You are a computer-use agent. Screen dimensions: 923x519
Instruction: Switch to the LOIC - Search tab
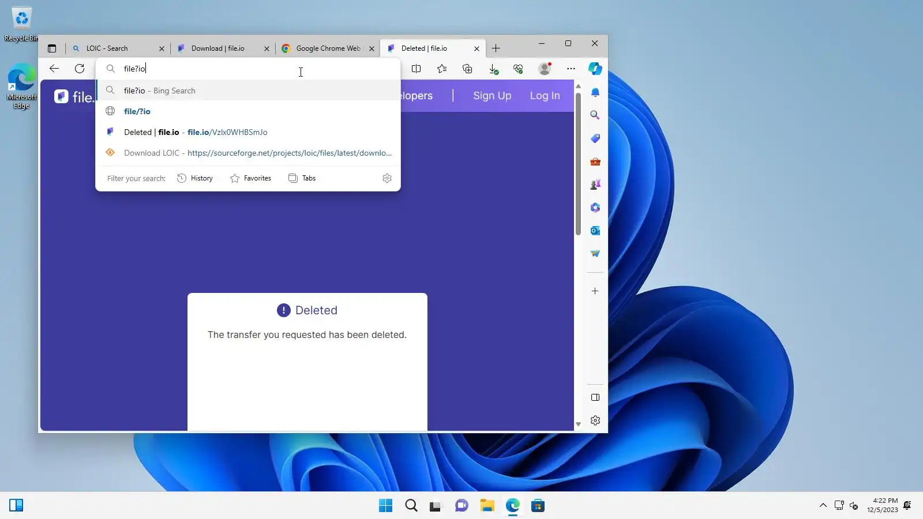117,48
